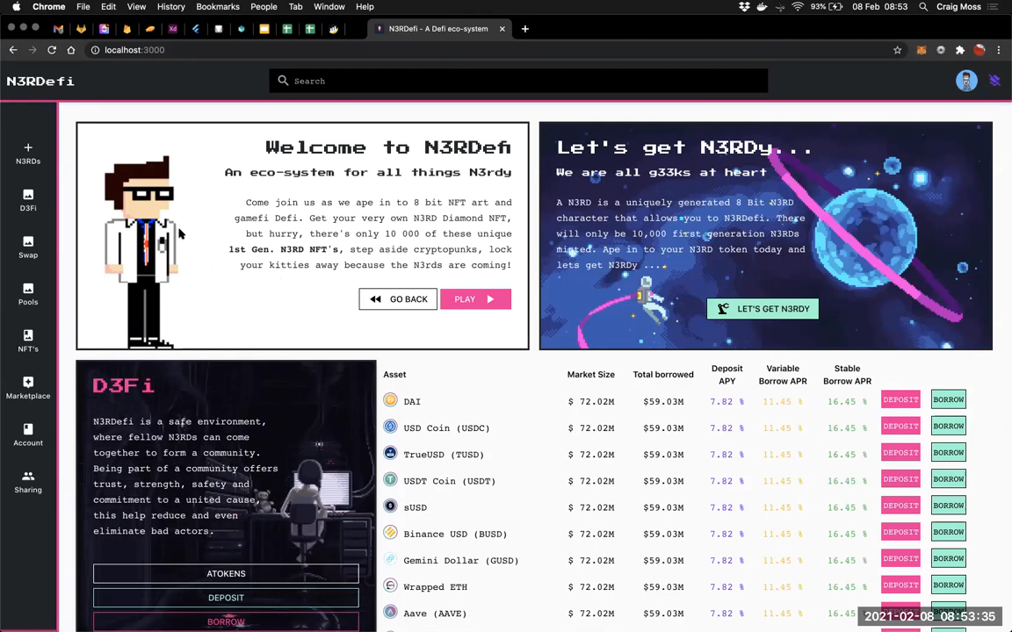
Task: Focus the Search input field
Action: pos(519,81)
